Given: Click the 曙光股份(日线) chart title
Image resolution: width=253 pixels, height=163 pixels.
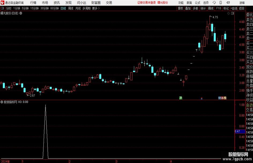Looking at the screenshot, I should tap(10, 13).
